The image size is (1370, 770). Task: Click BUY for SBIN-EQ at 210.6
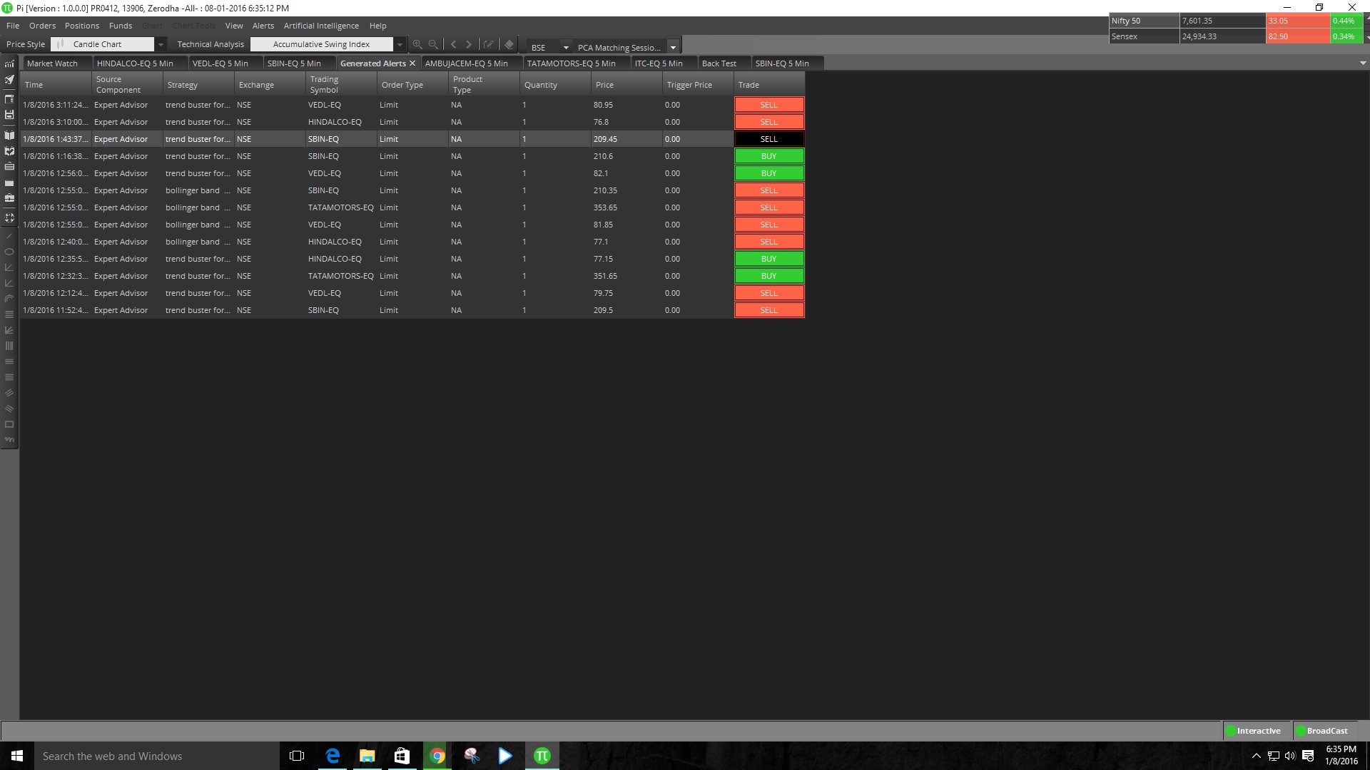coord(769,156)
